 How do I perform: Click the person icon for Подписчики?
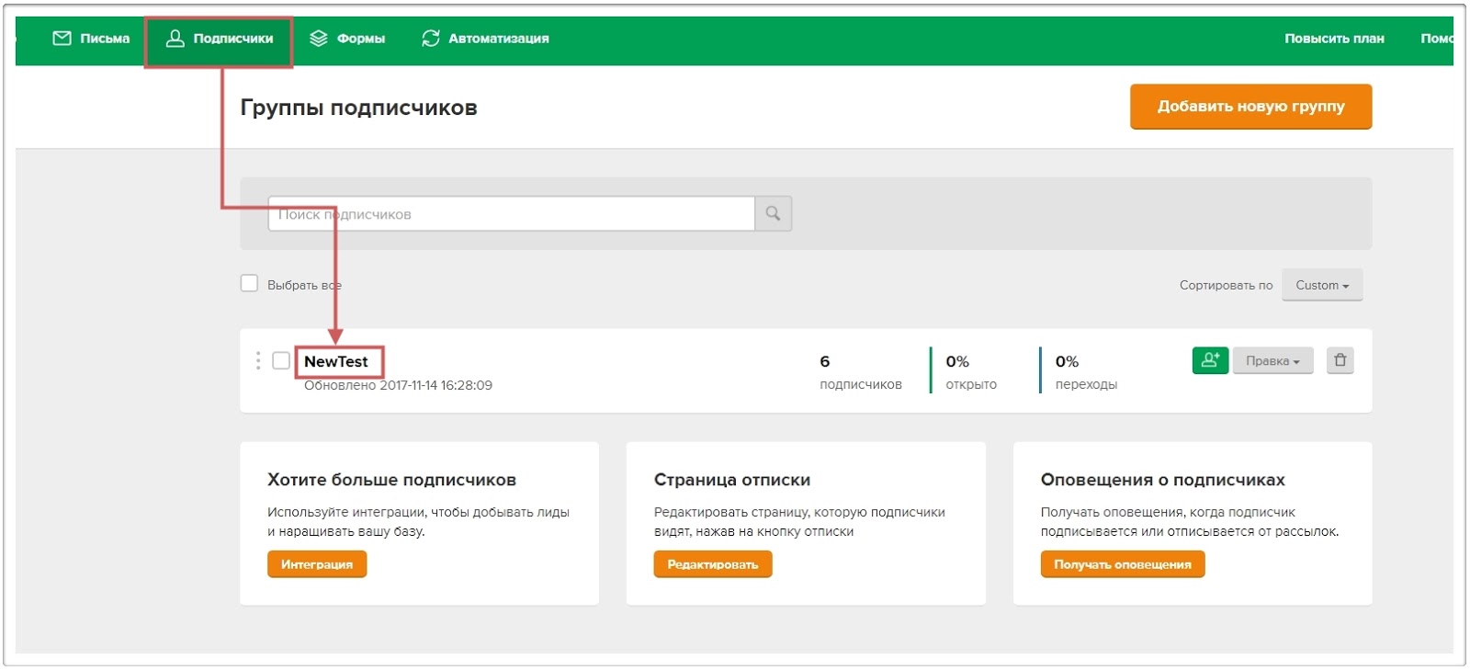point(175,39)
